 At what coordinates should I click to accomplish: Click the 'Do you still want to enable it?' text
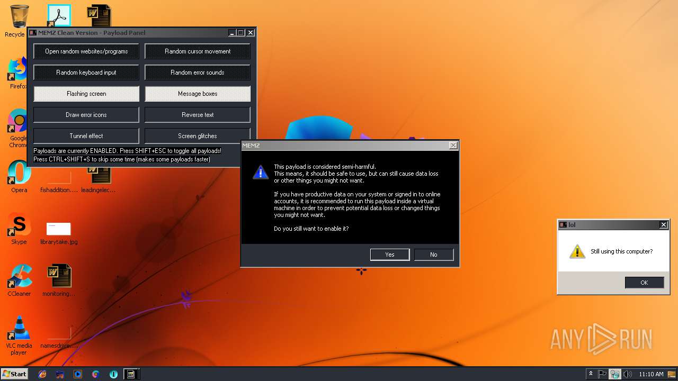[311, 229]
